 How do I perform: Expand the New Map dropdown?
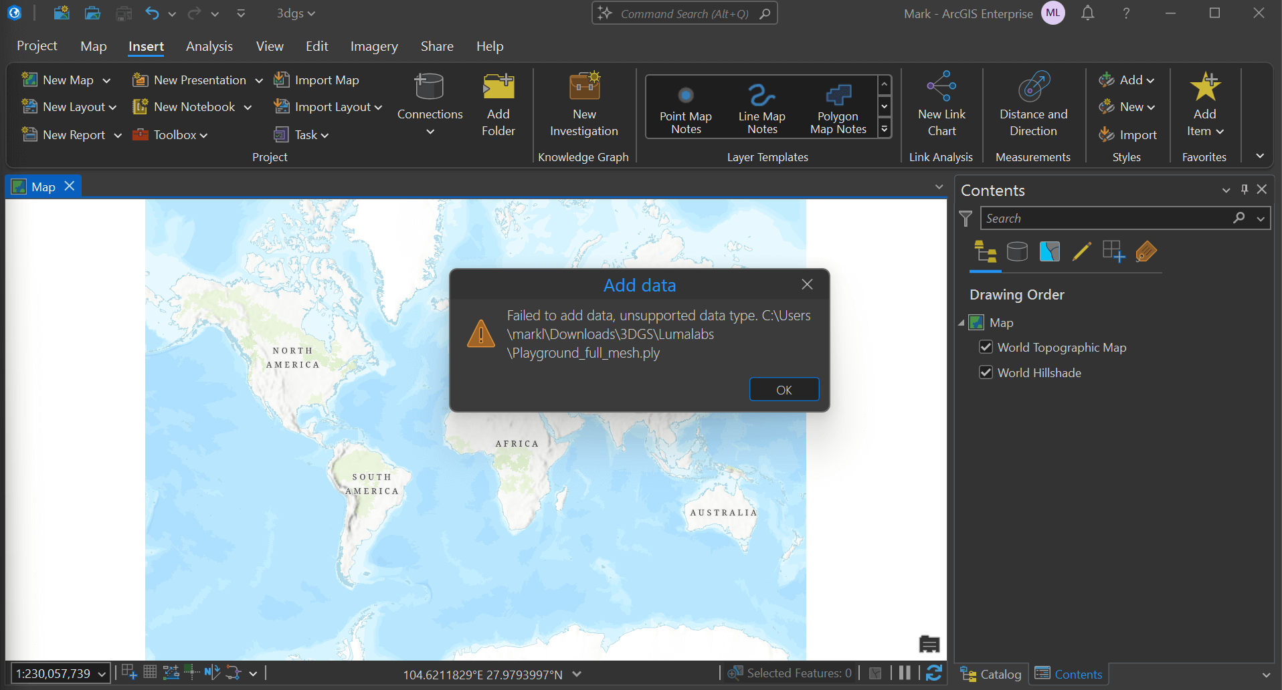tap(106, 81)
